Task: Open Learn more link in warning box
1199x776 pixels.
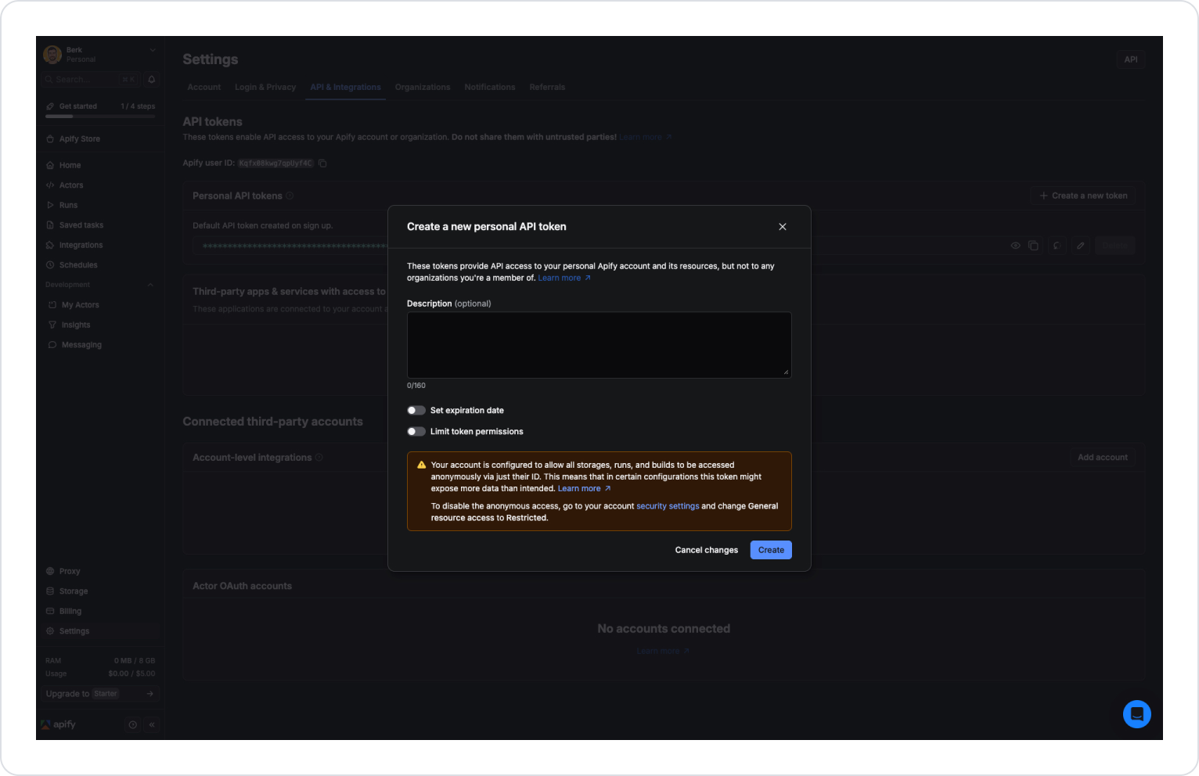Action: coord(584,489)
